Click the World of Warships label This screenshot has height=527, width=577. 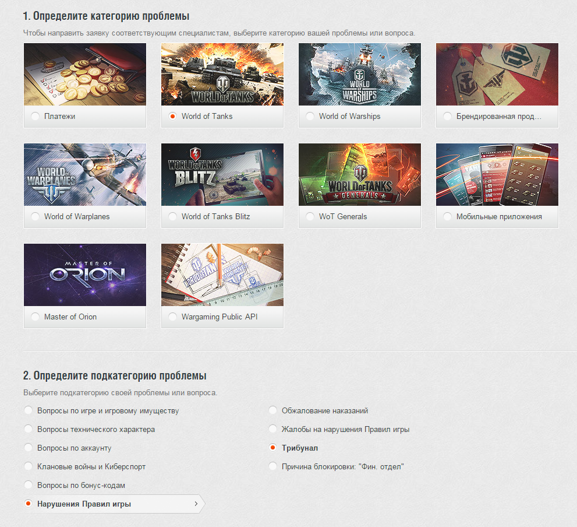tap(349, 116)
